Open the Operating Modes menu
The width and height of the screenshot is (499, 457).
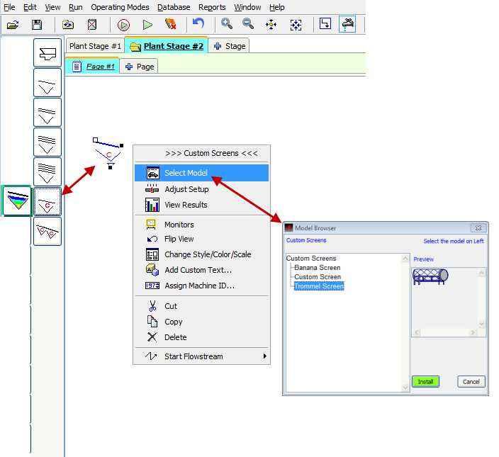[x=120, y=7]
